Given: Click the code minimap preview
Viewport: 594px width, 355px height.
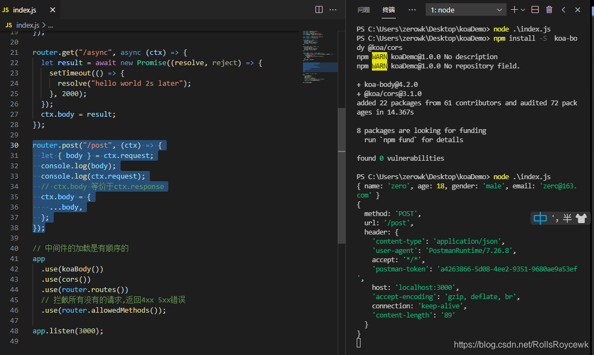Looking at the screenshot, I should [x=320, y=57].
